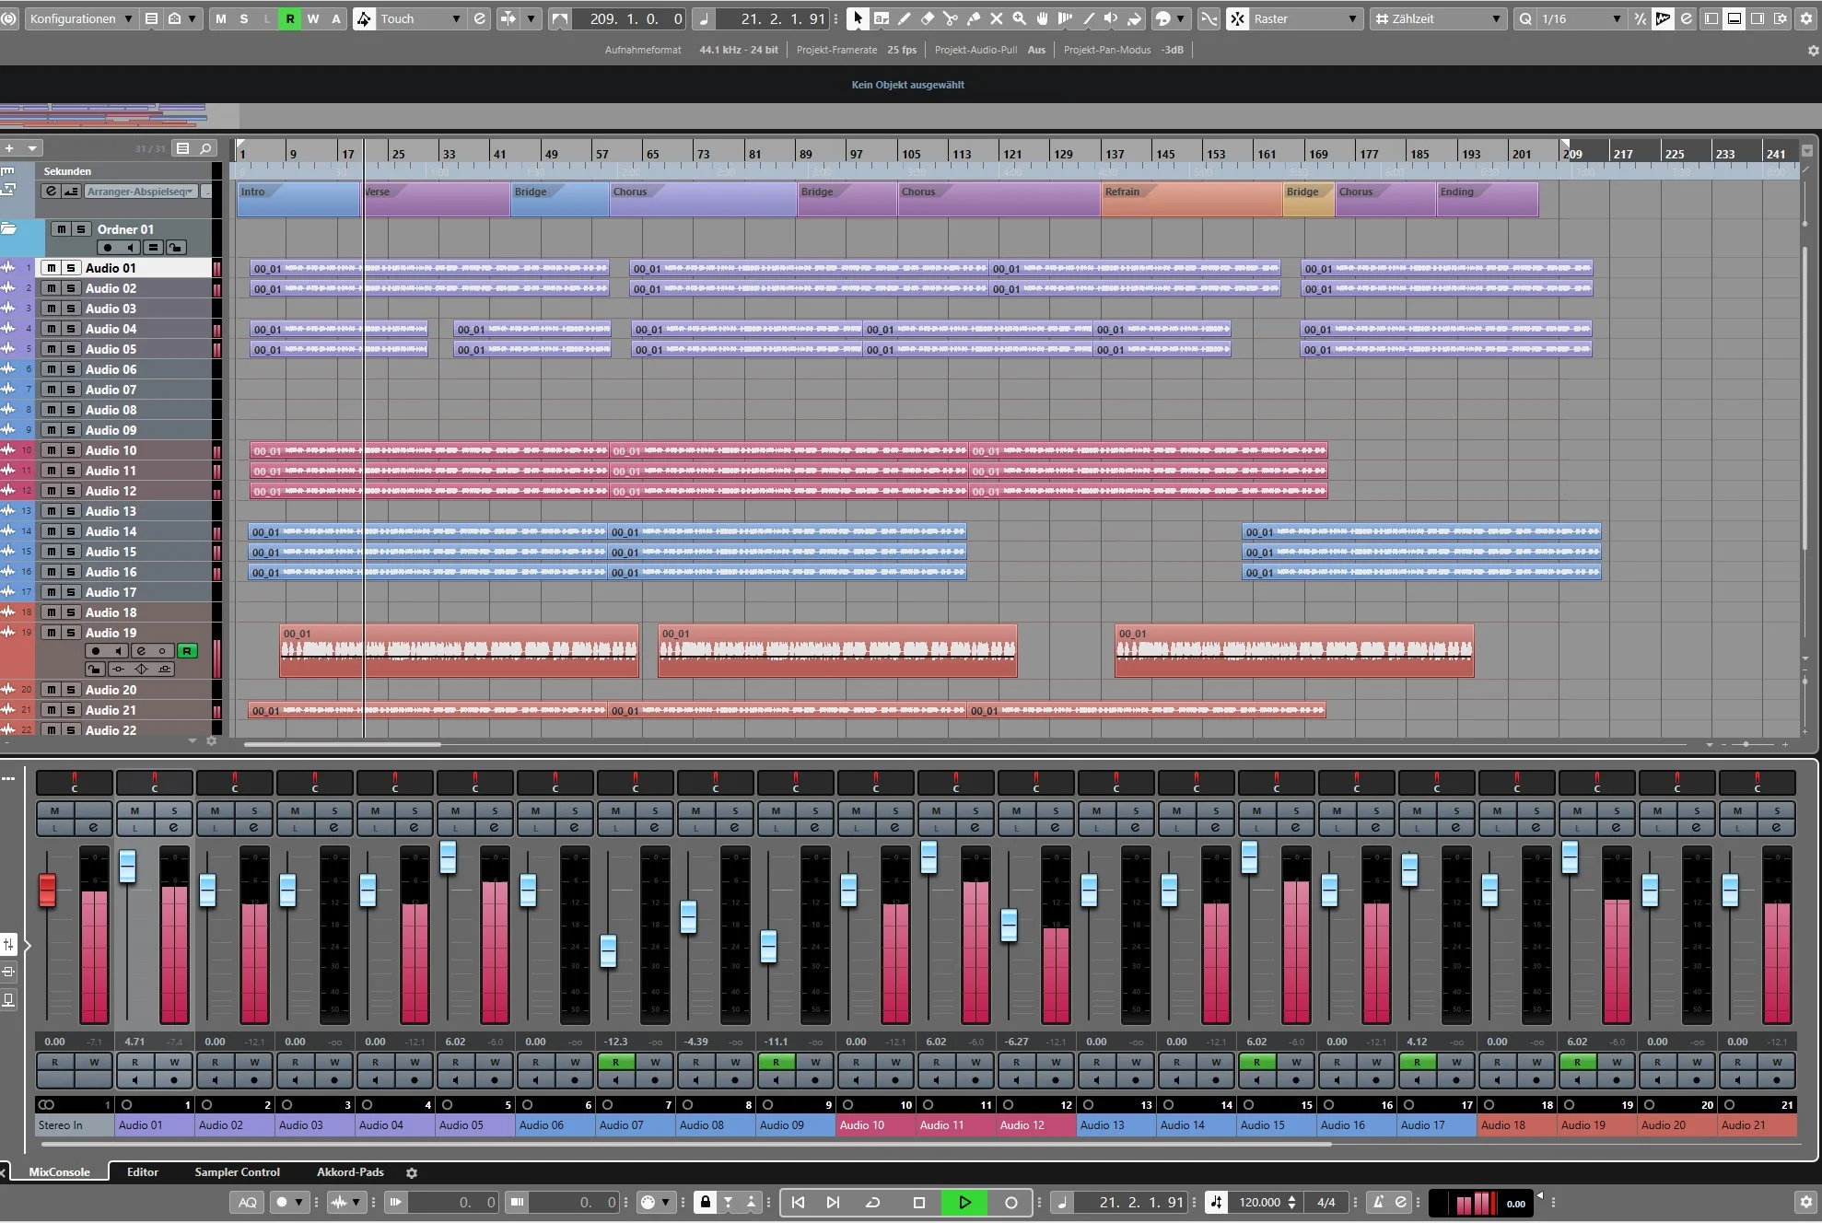Click the AQ auto-quantize button
Viewport: 1822px width, 1223px height.
click(248, 1202)
